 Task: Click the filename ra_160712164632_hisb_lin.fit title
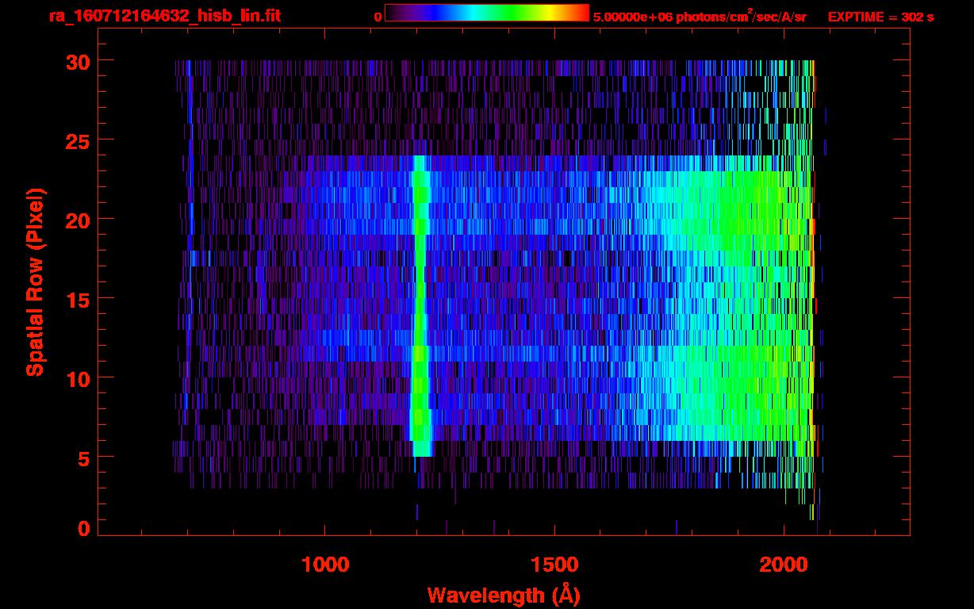point(165,16)
